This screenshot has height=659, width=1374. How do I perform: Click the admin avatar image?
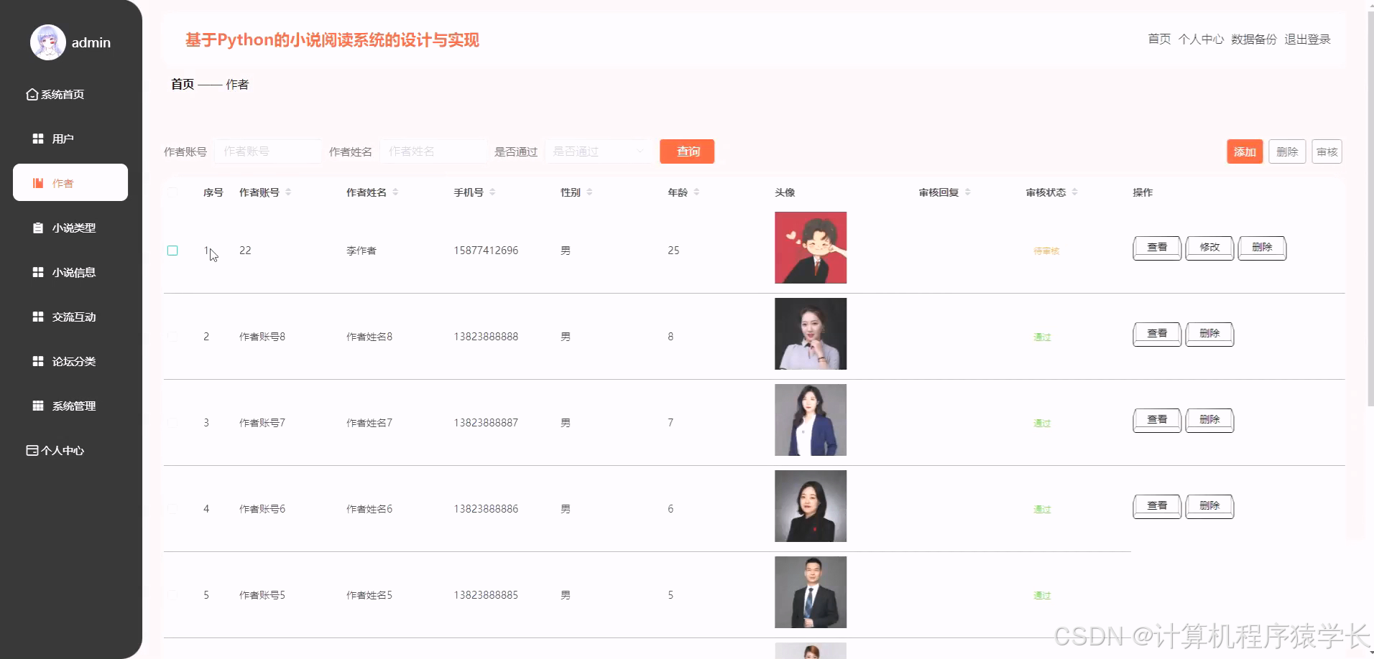pyautogui.click(x=47, y=42)
